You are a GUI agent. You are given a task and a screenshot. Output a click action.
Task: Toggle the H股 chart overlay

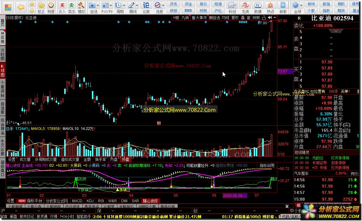pos(176,18)
